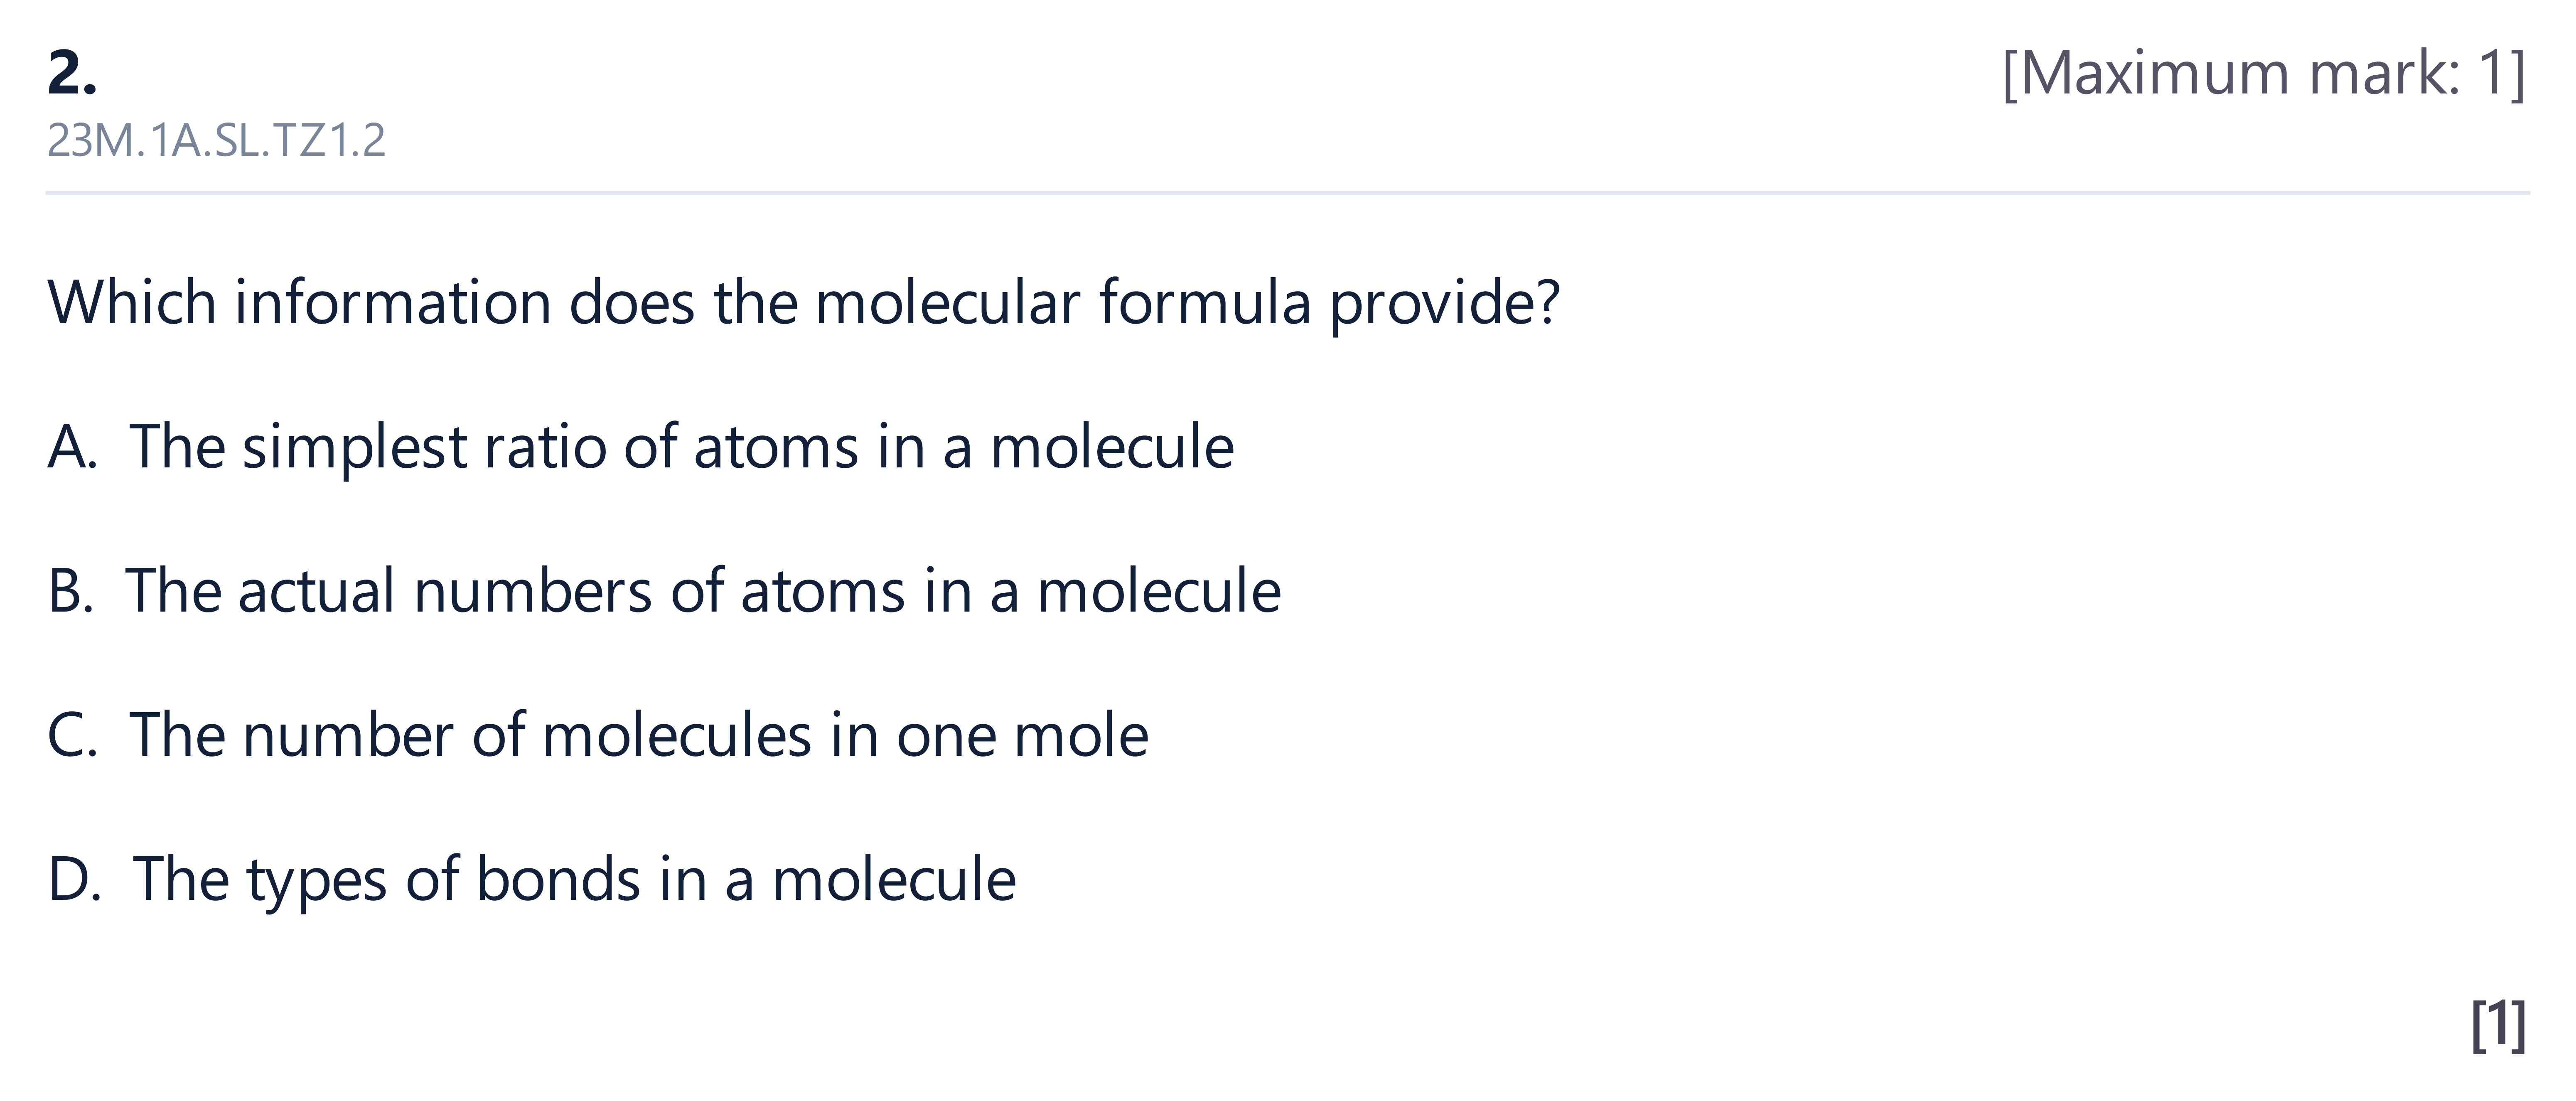Image resolution: width=2576 pixels, height=1101 pixels.
Task: Click the "A." option letter
Action: pos(72,447)
